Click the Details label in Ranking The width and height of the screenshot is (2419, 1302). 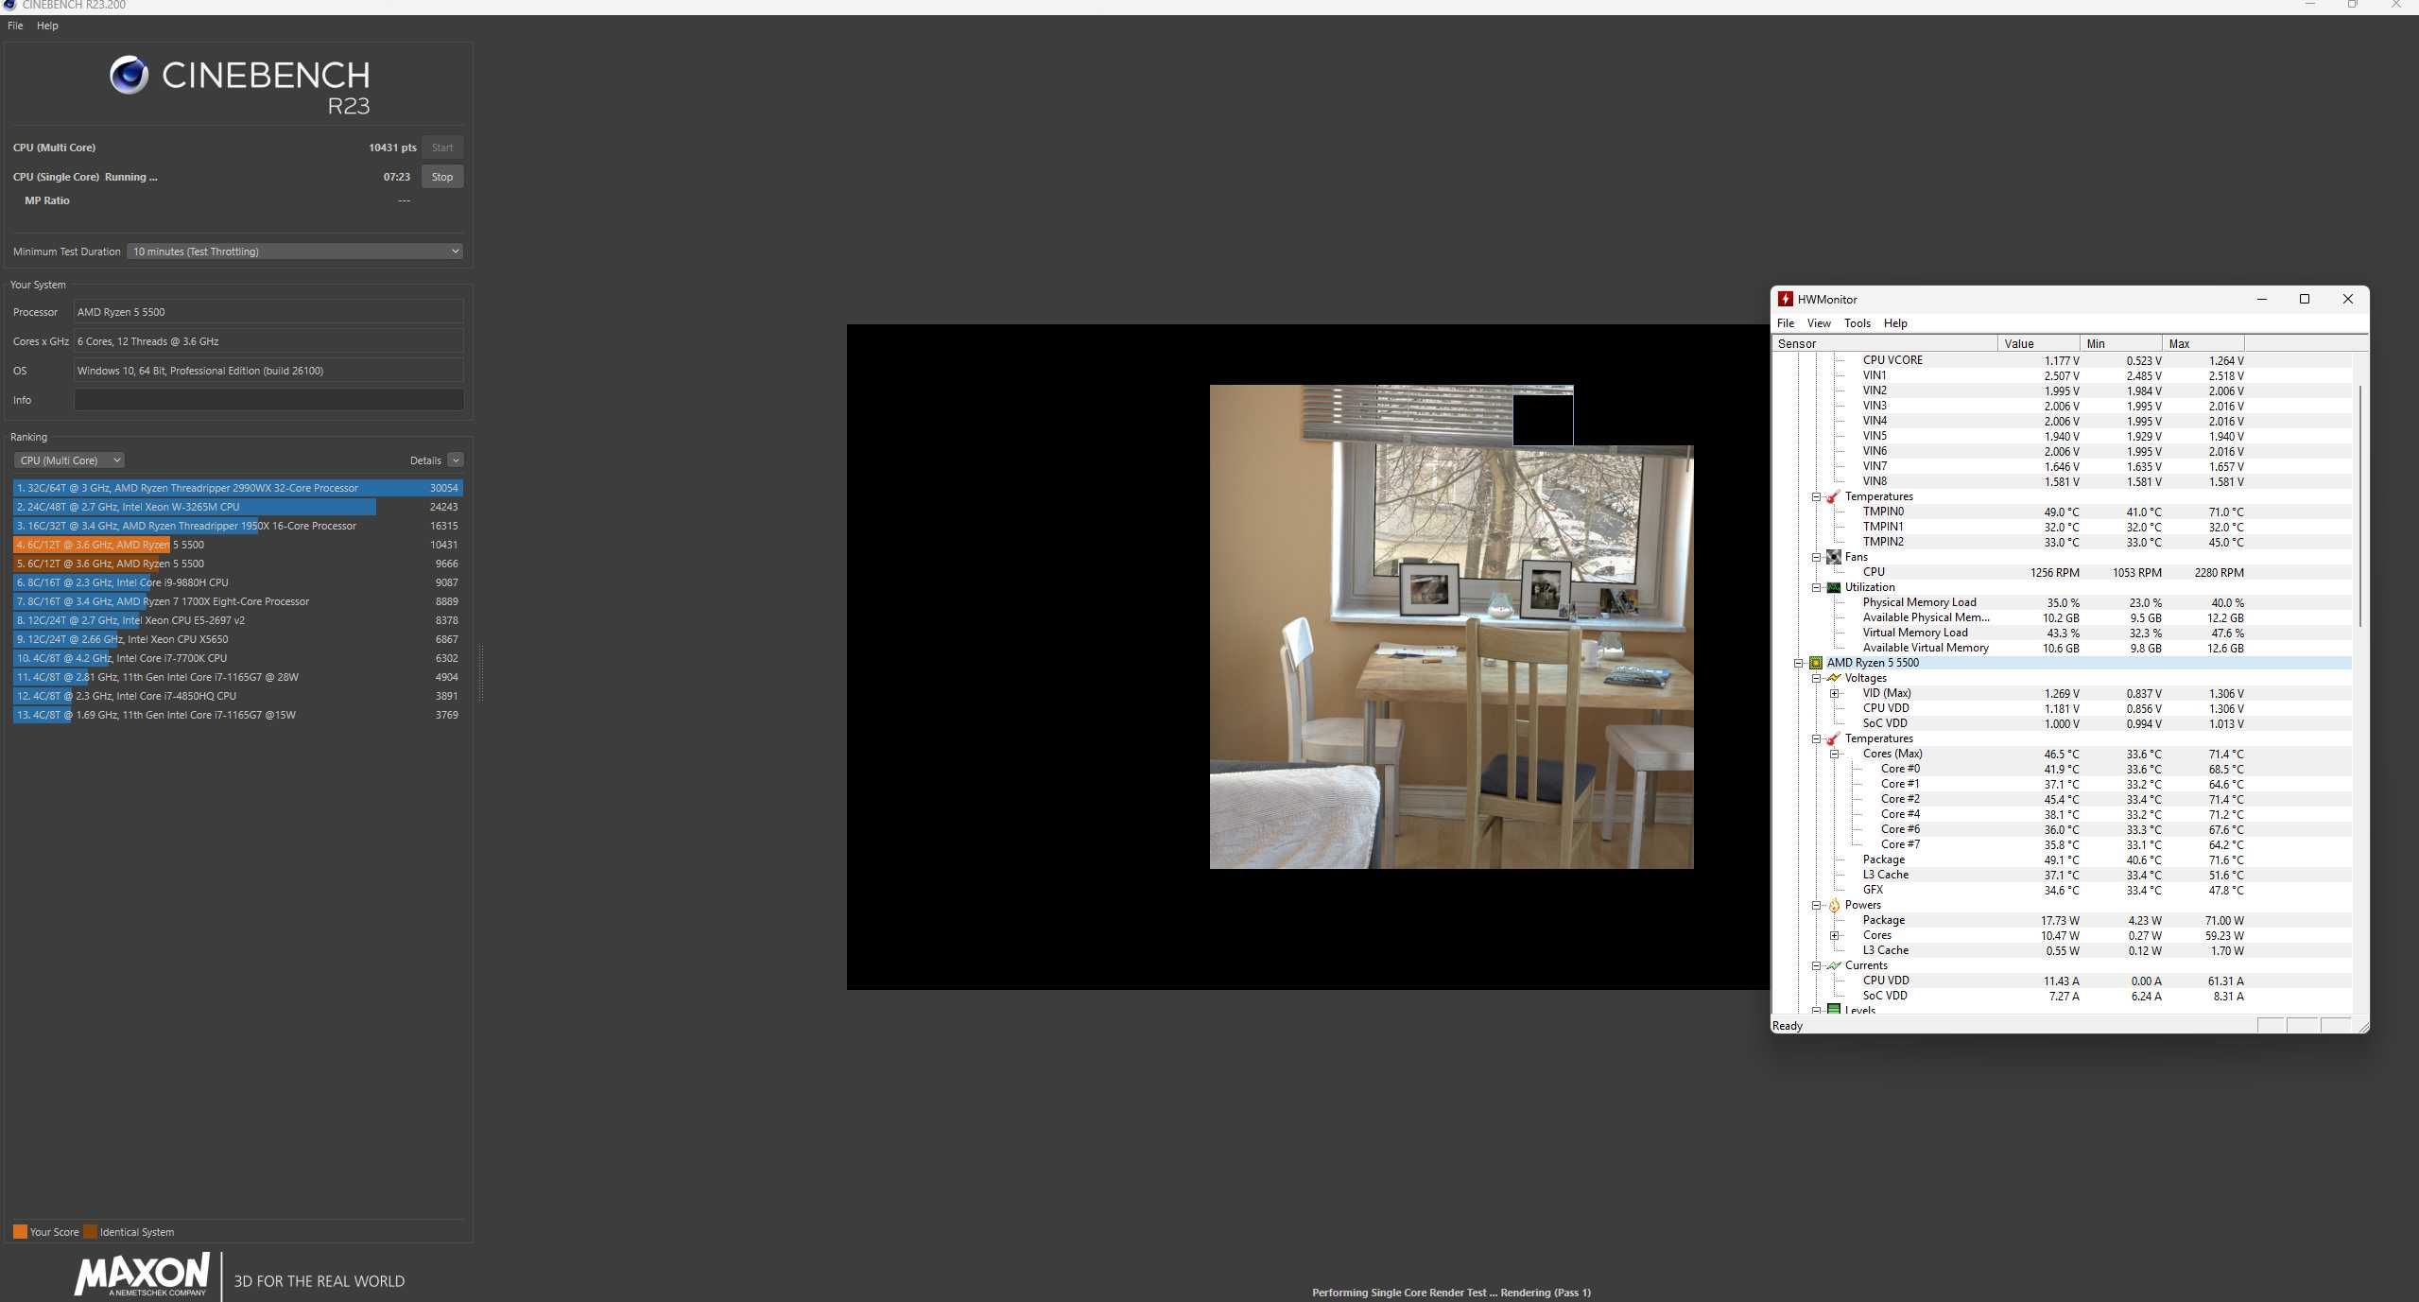425,460
